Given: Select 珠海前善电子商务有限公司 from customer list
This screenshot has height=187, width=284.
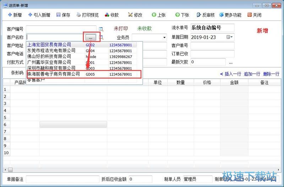Looking at the screenshot, I should [x=54, y=74].
